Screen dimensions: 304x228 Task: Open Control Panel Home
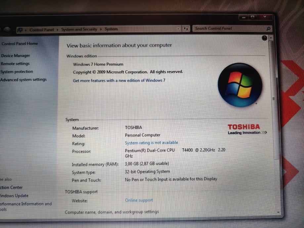(20, 44)
